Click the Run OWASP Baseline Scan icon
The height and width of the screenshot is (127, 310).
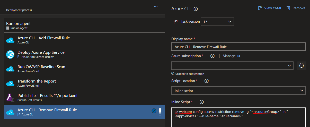tap(10, 69)
